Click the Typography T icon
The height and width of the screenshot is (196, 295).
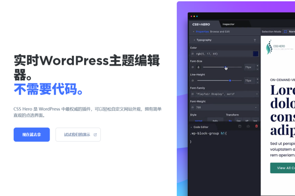point(255,40)
